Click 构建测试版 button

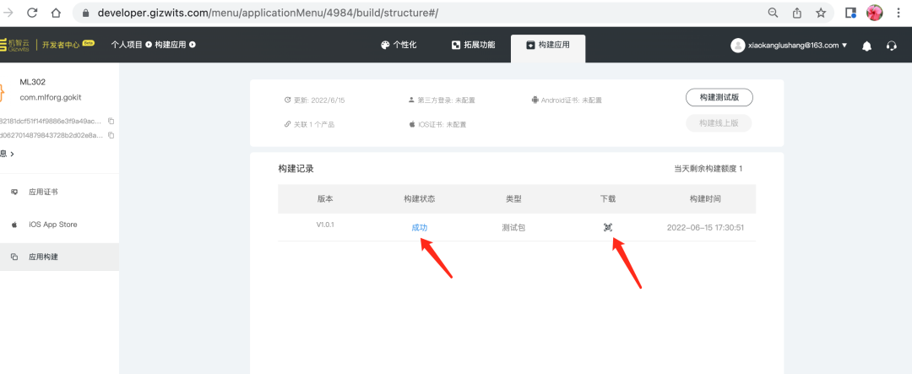[719, 97]
